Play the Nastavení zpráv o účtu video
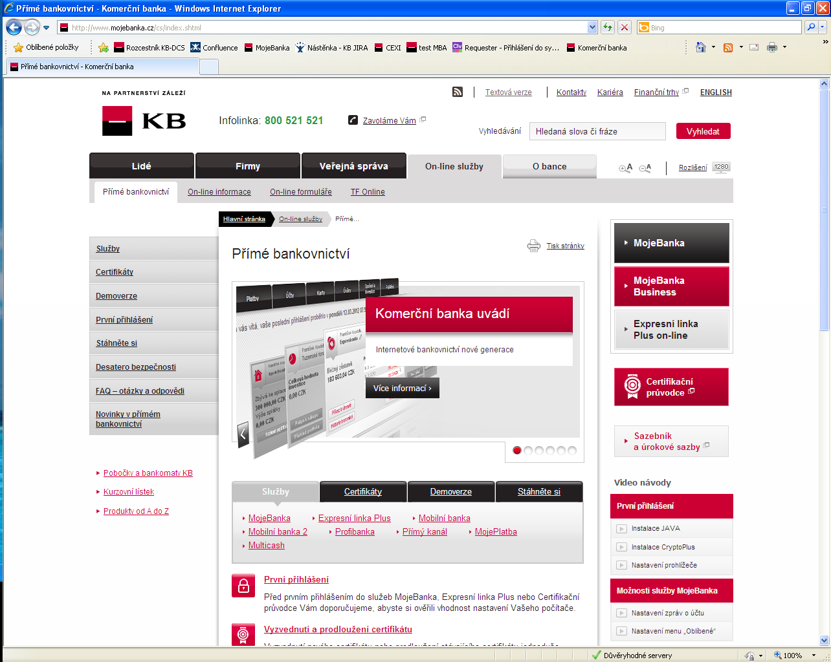 point(621,613)
